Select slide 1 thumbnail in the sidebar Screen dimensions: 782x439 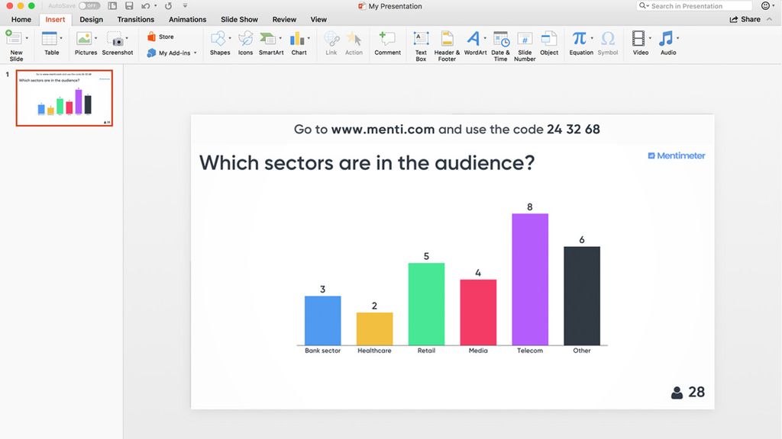tap(64, 98)
